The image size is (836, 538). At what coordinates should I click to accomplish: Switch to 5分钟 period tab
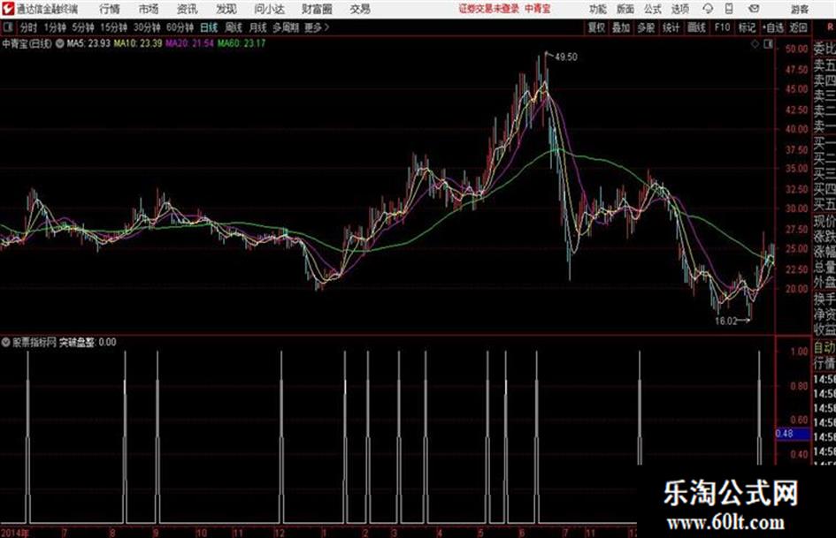point(83,27)
